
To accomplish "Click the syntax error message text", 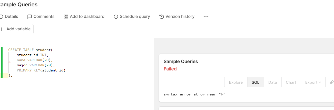I will coord(194,94).
